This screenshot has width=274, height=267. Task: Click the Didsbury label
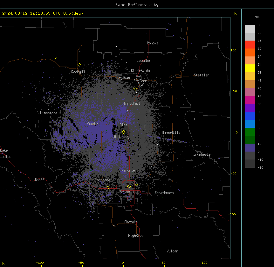(x=122, y=137)
